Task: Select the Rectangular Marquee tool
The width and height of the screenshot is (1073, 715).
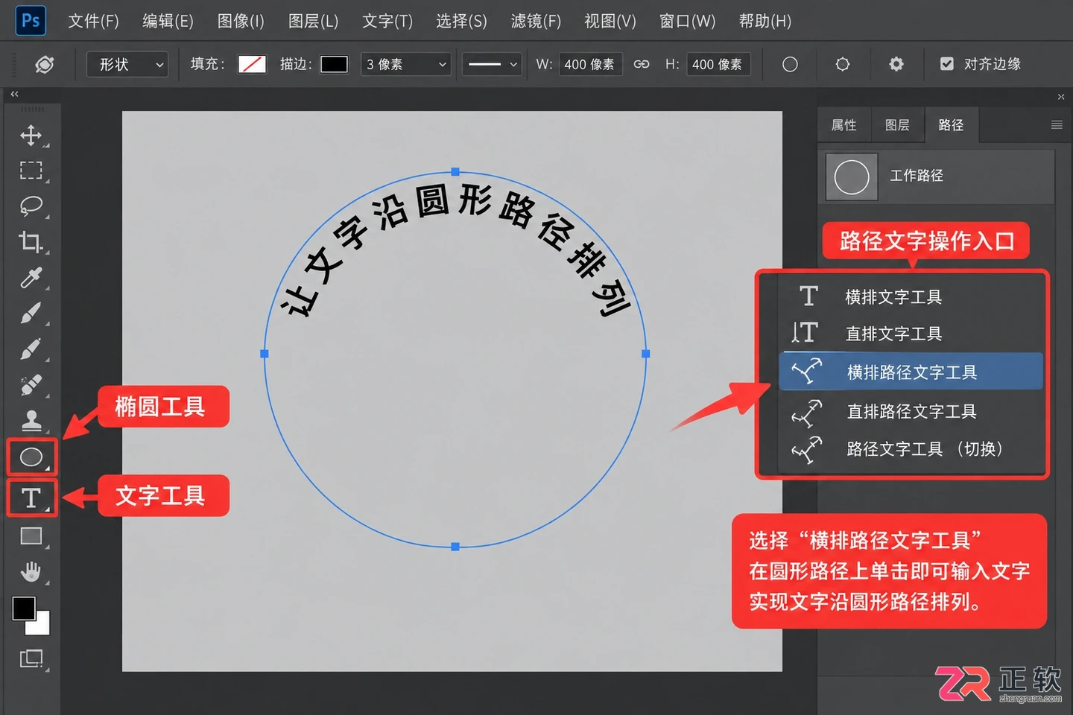Action: coord(31,171)
